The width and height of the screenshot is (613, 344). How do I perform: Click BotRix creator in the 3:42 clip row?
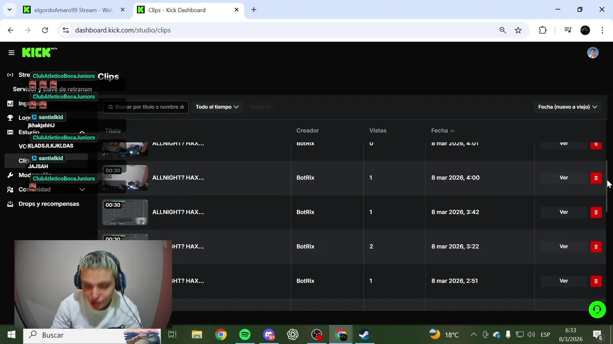pyautogui.click(x=305, y=212)
